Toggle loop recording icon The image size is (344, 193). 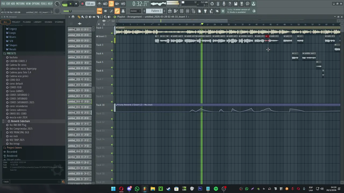(123, 4)
